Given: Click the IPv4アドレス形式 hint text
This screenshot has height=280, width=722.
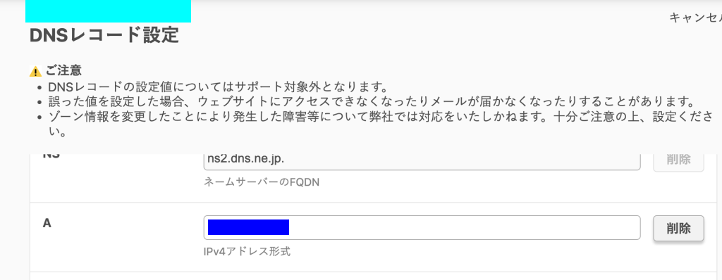Looking at the screenshot, I should tap(247, 252).
